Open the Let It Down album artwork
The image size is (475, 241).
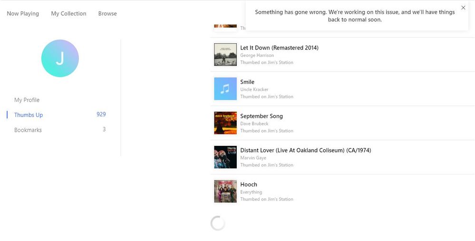[225, 55]
